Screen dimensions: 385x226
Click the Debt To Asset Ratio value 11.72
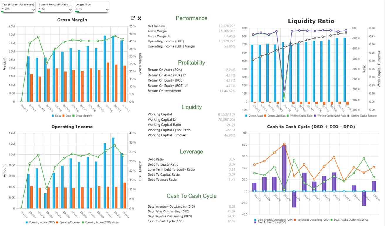pos(232,179)
